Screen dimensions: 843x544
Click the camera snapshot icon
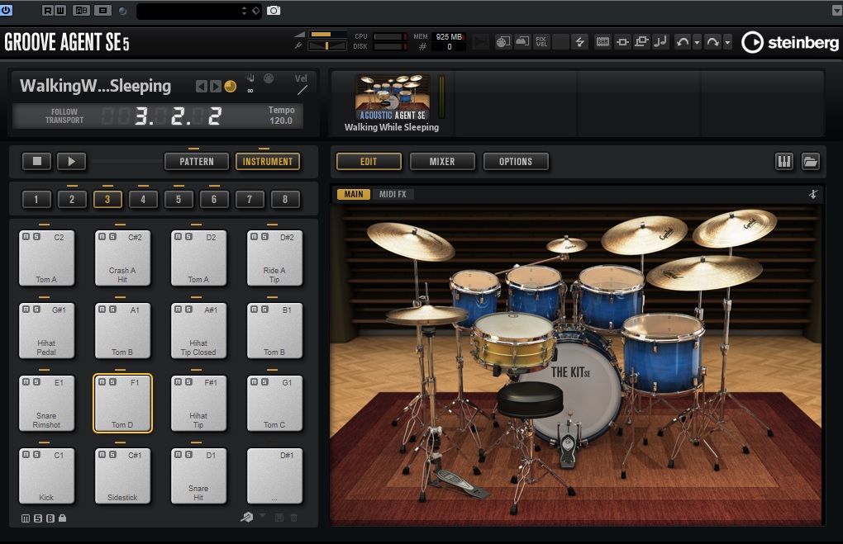pyautogui.click(x=274, y=10)
